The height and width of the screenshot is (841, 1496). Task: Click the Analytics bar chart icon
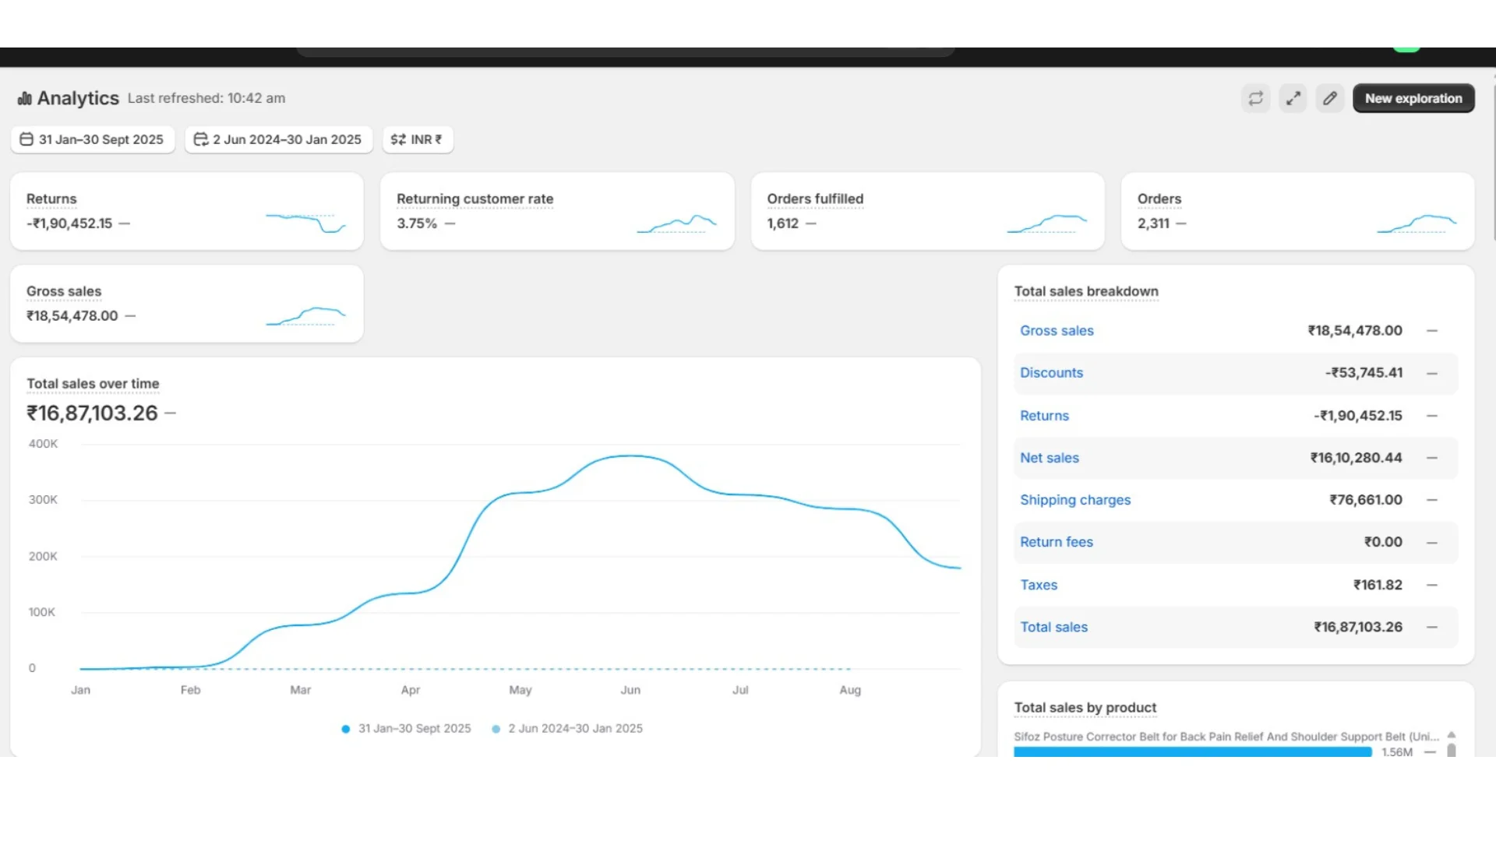coord(25,98)
